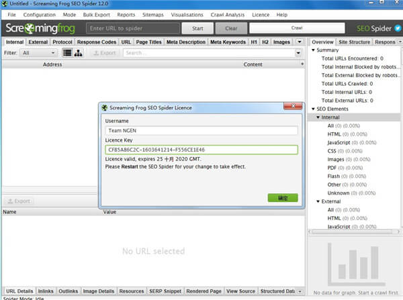Open the Site Structure tab
Image resolution: width=403 pixels, height=300 pixels.
tap(354, 42)
